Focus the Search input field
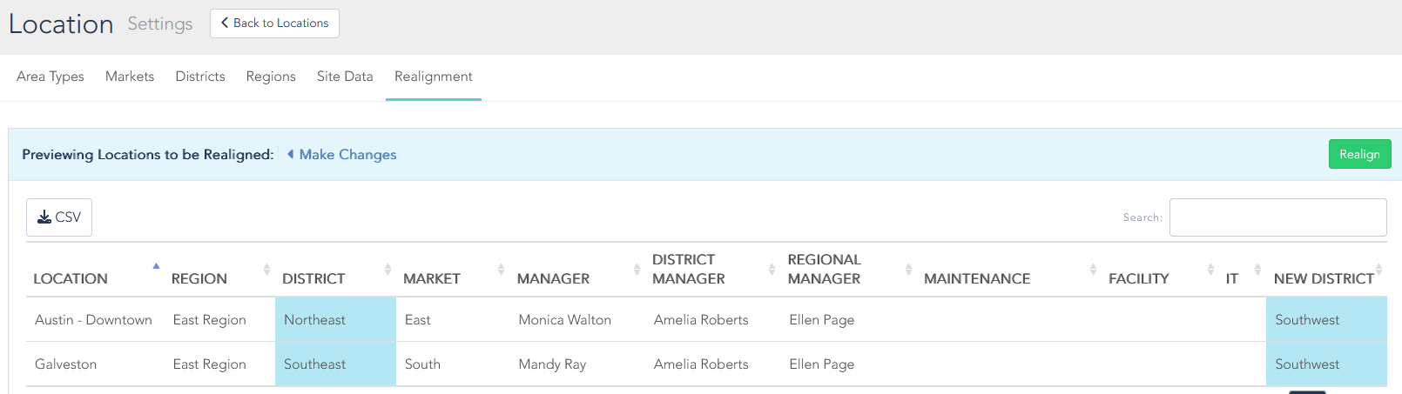 pos(1277,217)
